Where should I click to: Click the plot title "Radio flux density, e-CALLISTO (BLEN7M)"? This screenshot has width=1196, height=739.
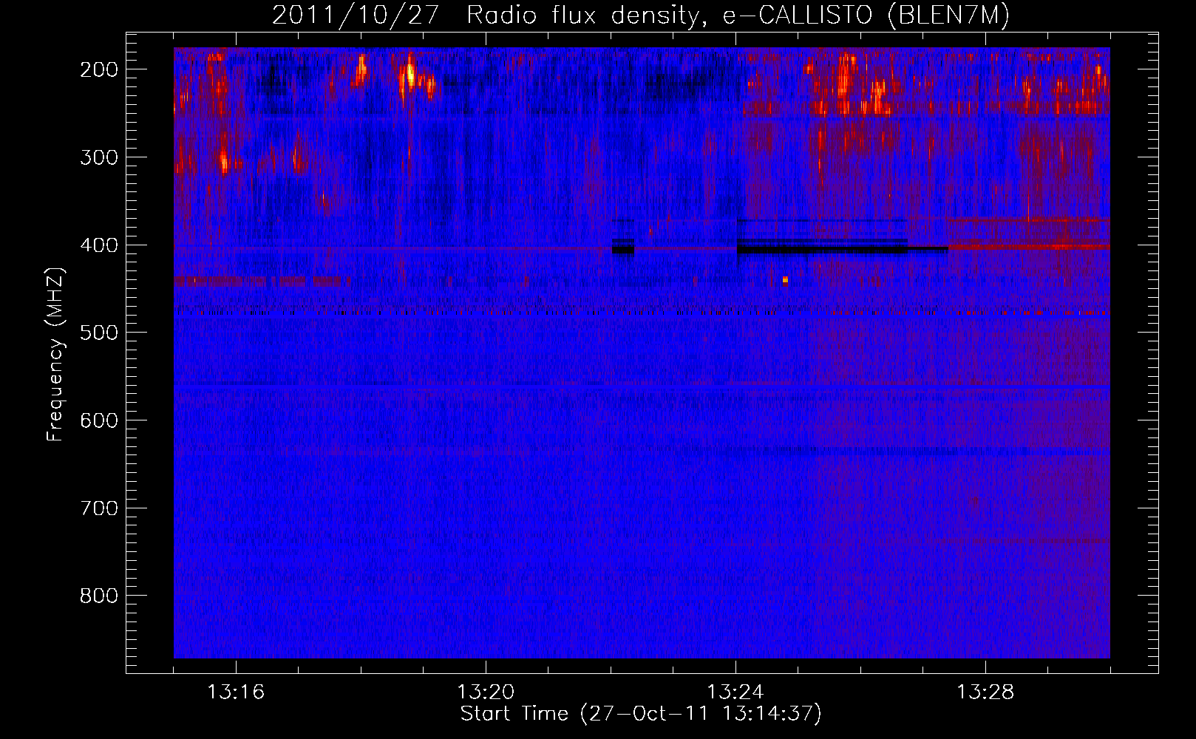(738, 16)
